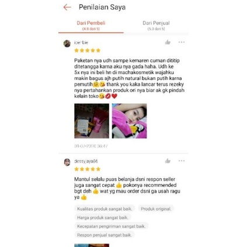The height and width of the screenshot is (247, 247).
Task: Go back using the arrow icon
Action: click(x=67, y=8)
